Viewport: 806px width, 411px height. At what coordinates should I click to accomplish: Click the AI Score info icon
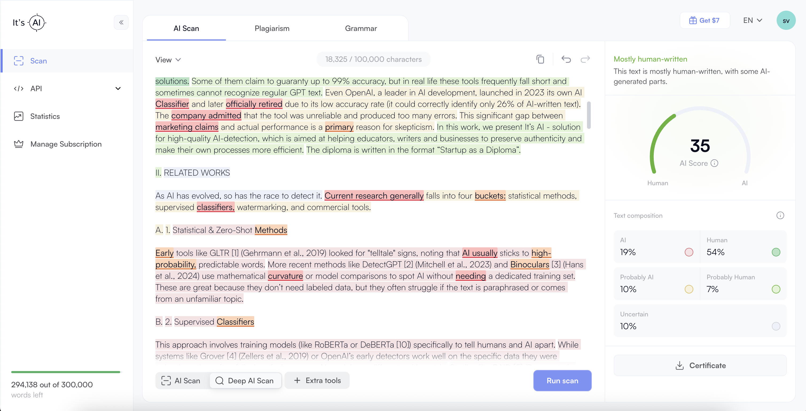[x=714, y=163]
